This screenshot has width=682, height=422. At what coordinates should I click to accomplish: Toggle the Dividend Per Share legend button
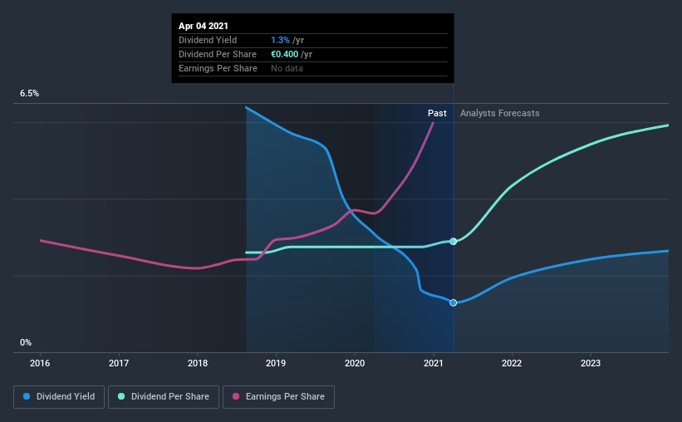[164, 397]
